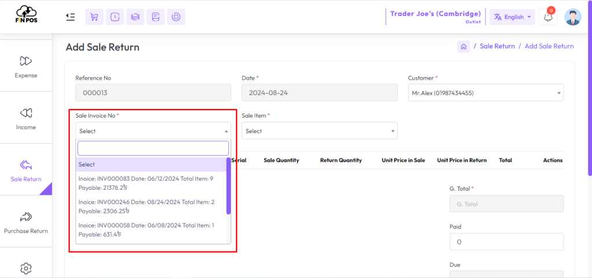
Task: Open Sale Return in the sidebar
Action: [26, 170]
